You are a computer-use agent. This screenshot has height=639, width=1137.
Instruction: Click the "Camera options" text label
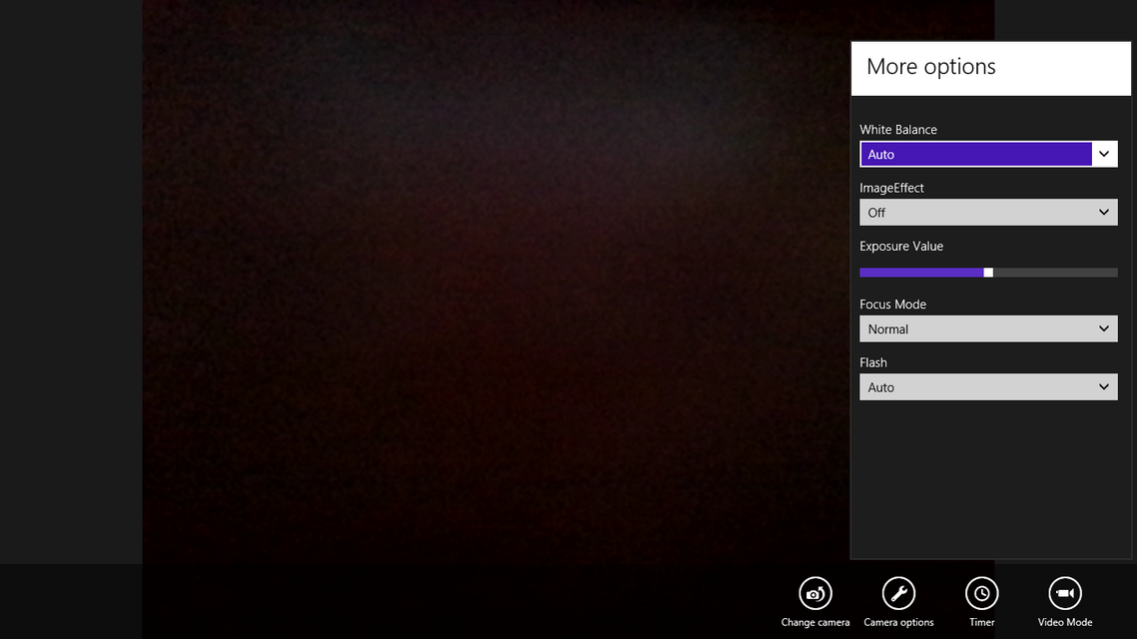click(x=898, y=623)
